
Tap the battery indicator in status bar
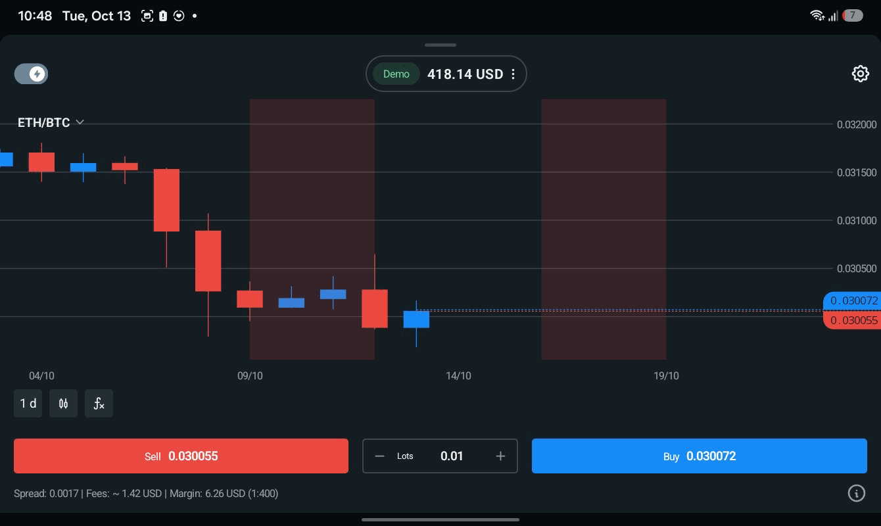click(853, 15)
